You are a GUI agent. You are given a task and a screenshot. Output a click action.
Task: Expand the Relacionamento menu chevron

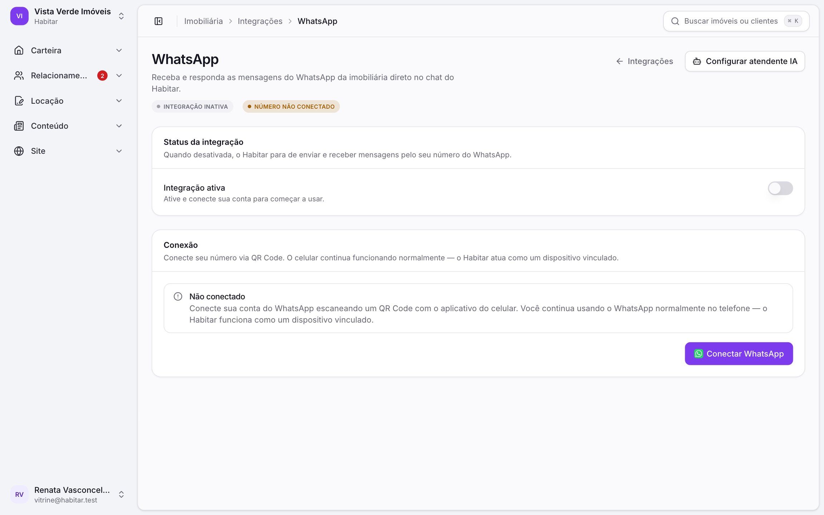pos(119,75)
